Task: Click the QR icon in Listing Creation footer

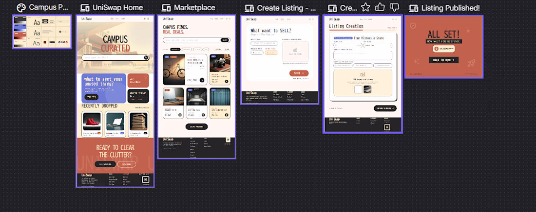Action: coord(386,127)
